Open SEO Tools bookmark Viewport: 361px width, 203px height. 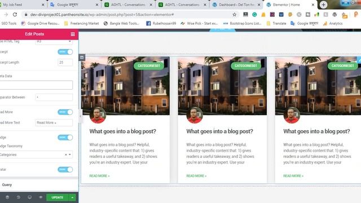(x=9, y=24)
